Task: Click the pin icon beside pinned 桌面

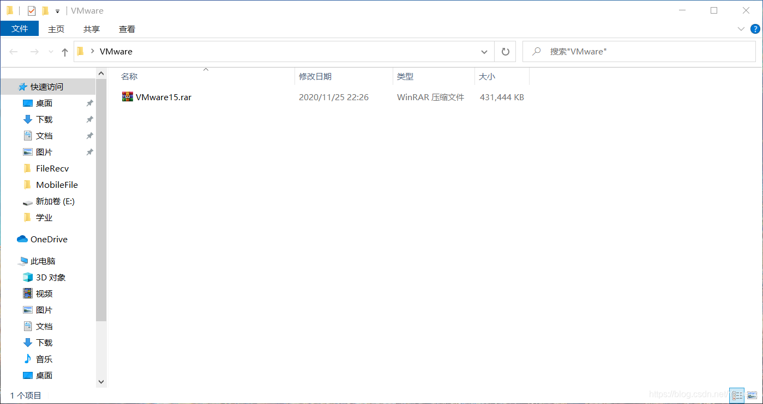Action: pyautogui.click(x=89, y=103)
